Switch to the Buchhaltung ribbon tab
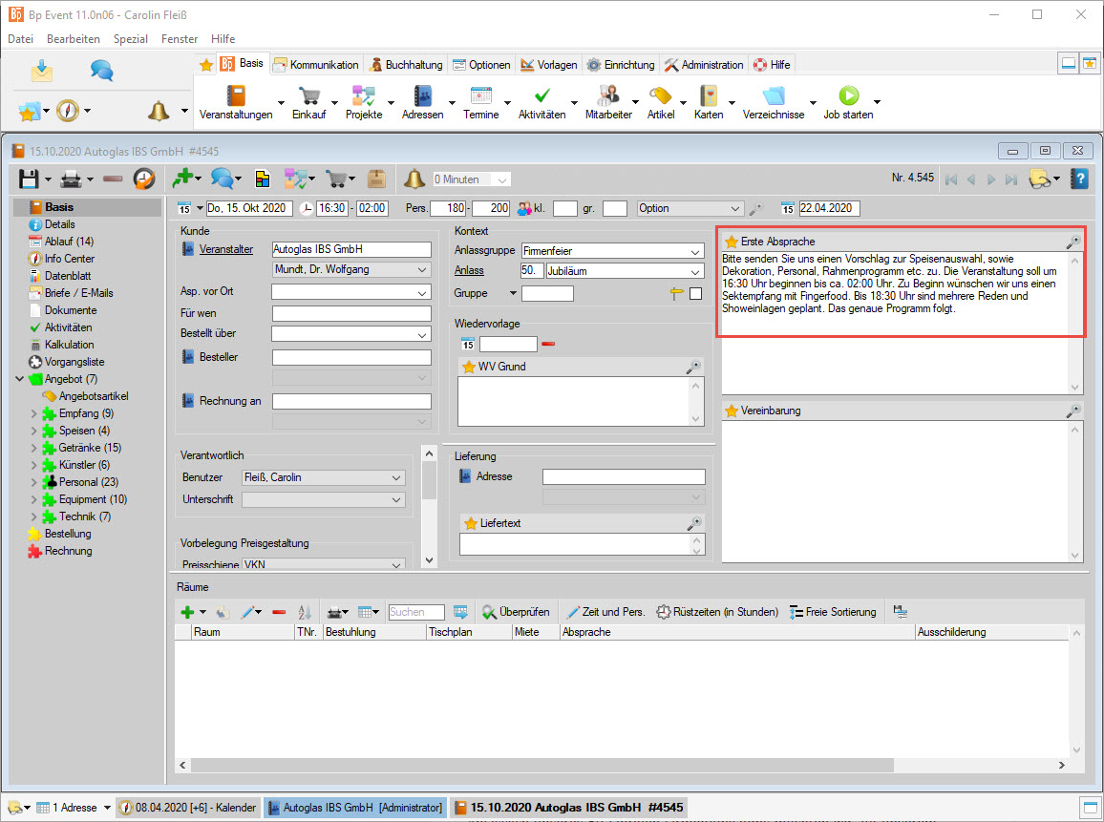 (x=406, y=65)
